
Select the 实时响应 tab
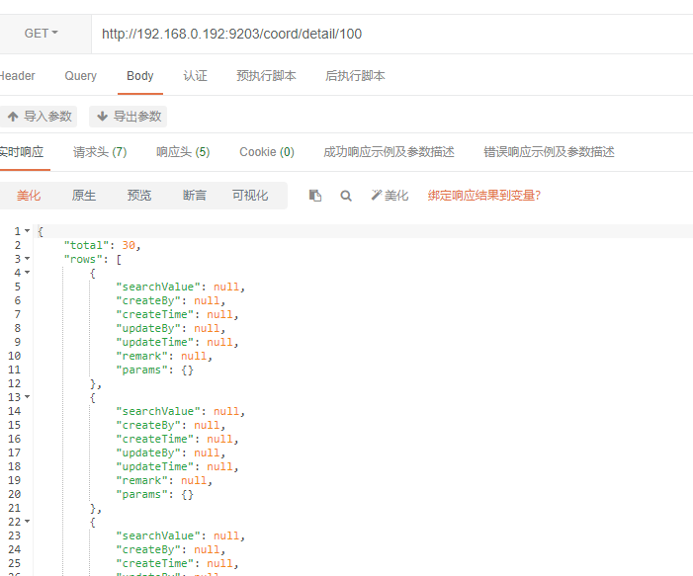coord(21,152)
